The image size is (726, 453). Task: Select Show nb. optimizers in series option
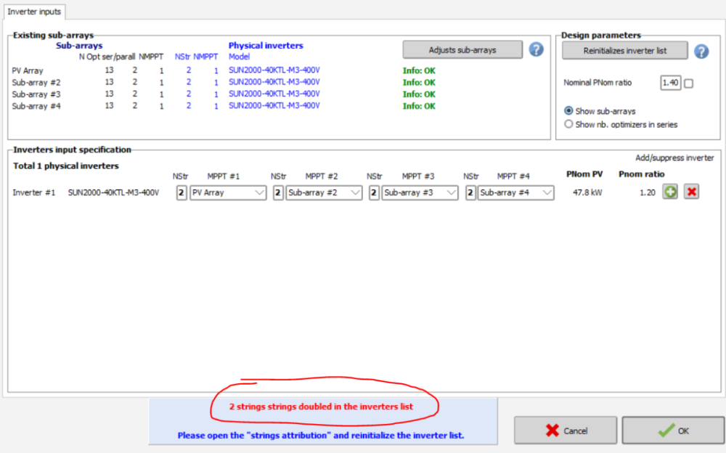coord(569,124)
